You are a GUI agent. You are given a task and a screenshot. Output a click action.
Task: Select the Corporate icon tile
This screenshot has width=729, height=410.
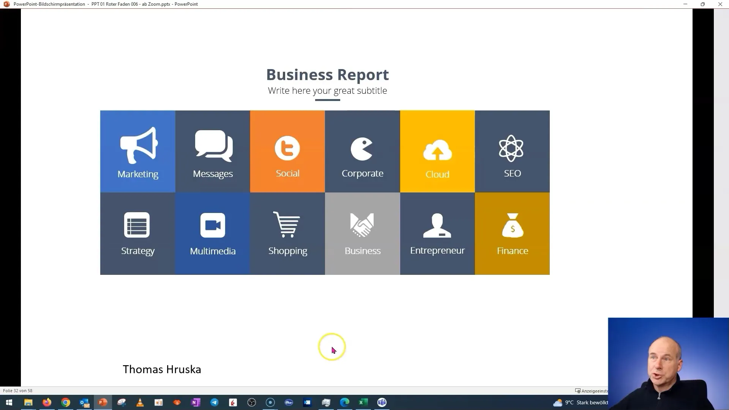click(363, 151)
